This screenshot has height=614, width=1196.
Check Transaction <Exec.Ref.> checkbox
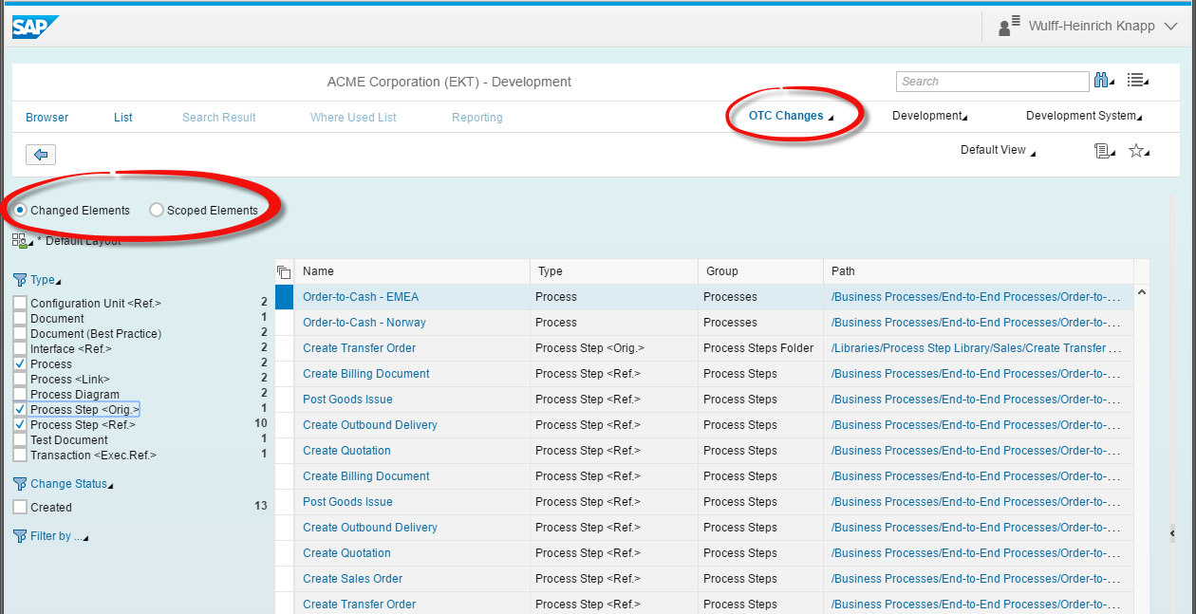pyautogui.click(x=20, y=455)
